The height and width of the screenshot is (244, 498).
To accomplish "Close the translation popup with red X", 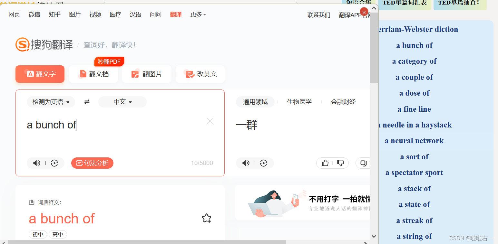I will coord(364,12).
